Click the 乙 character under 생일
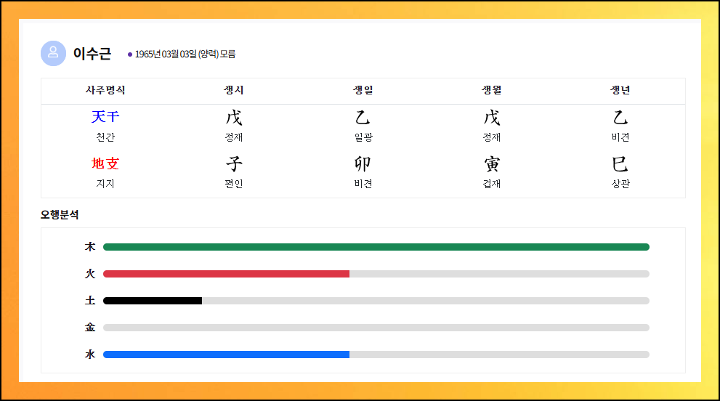The image size is (720, 401). (x=363, y=118)
